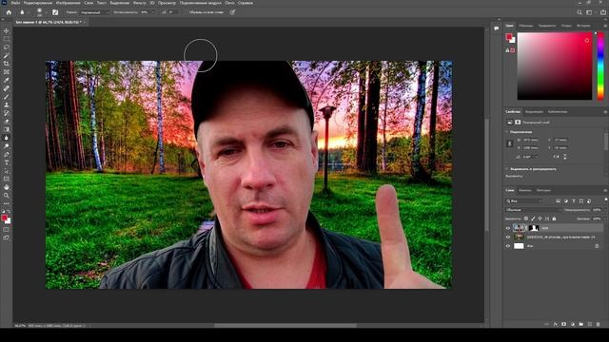Open the Файл menu

15,3
